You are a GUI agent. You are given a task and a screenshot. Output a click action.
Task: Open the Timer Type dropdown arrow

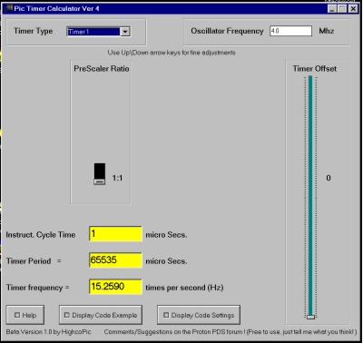(125, 32)
